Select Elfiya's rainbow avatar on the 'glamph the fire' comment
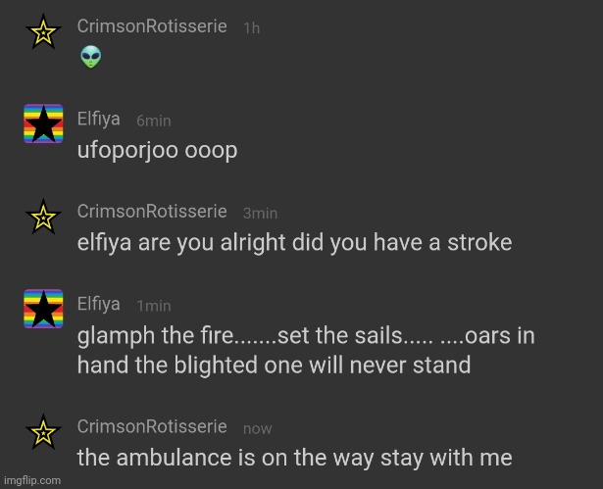 click(43, 309)
